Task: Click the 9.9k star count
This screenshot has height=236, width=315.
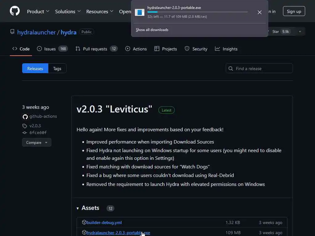Action: tap(285, 32)
